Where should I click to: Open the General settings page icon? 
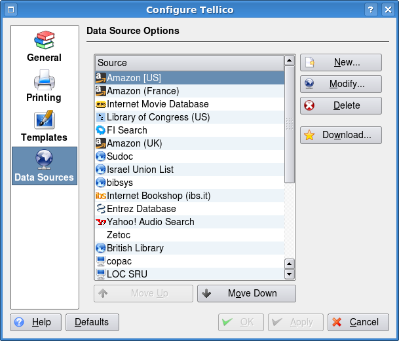[44, 40]
